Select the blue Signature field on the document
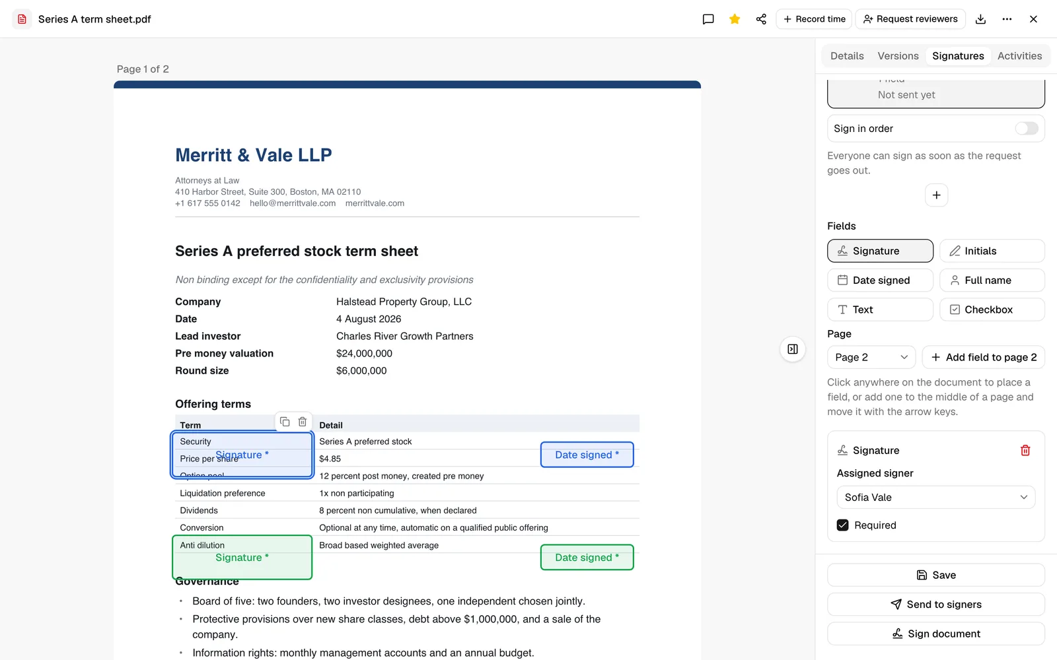 click(x=242, y=455)
